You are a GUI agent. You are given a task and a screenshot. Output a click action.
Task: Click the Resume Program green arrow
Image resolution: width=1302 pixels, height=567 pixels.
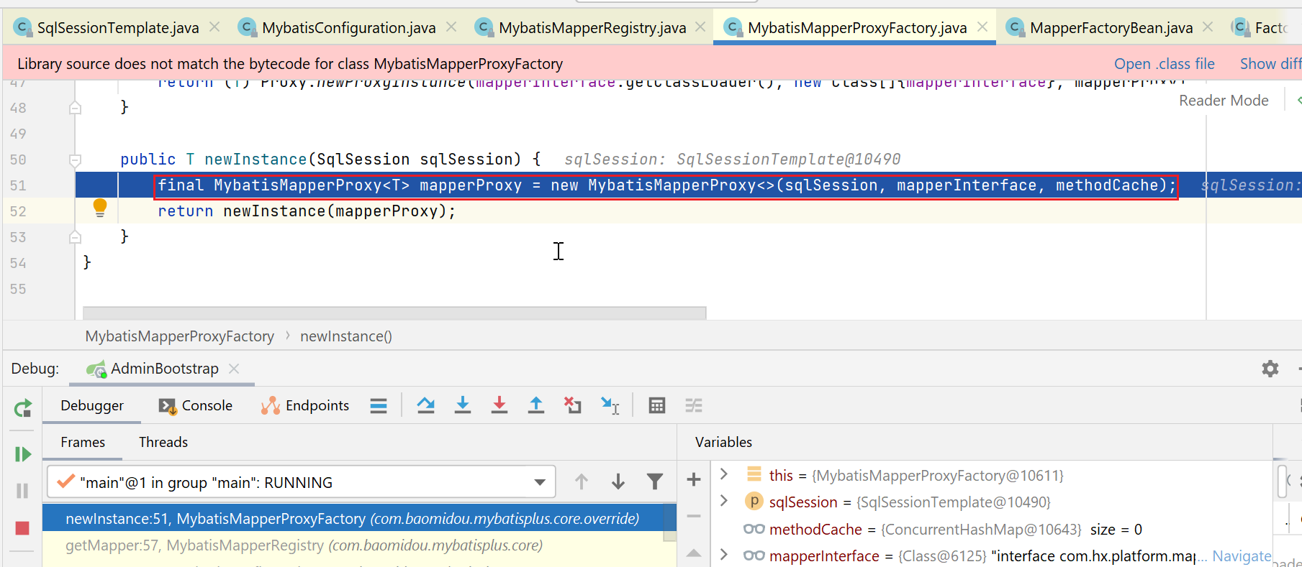[x=22, y=454]
